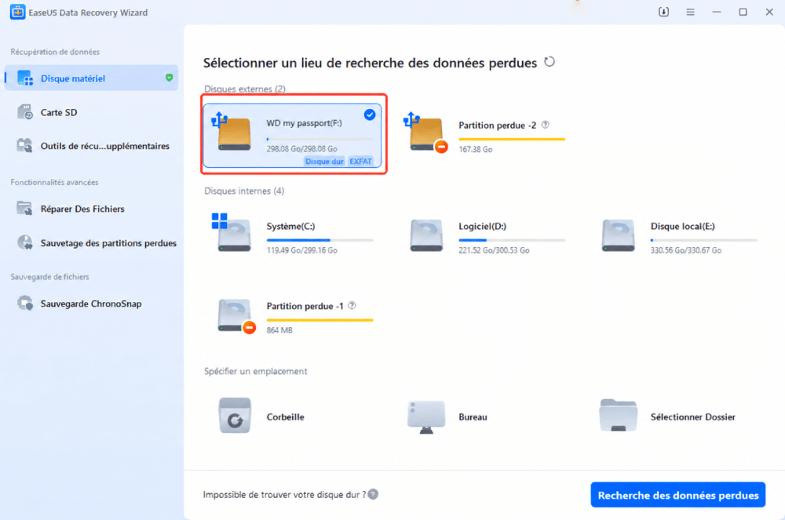The width and height of the screenshot is (785, 520).
Task: Click the WD my passport(F:) drive name
Action: pyautogui.click(x=304, y=123)
